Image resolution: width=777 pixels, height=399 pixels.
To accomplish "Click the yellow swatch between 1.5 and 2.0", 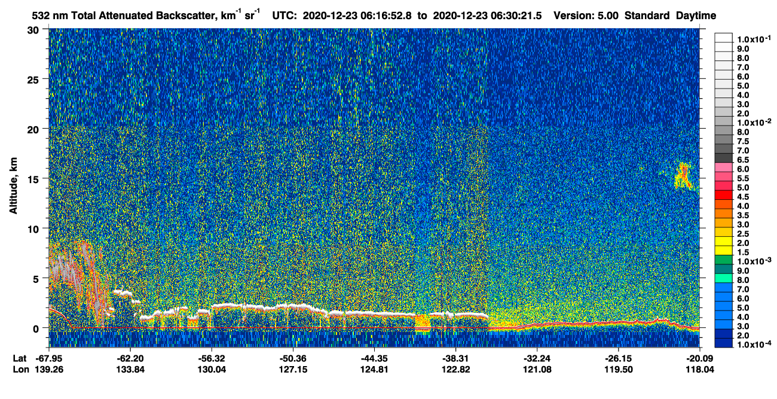I will coord(724,249).
